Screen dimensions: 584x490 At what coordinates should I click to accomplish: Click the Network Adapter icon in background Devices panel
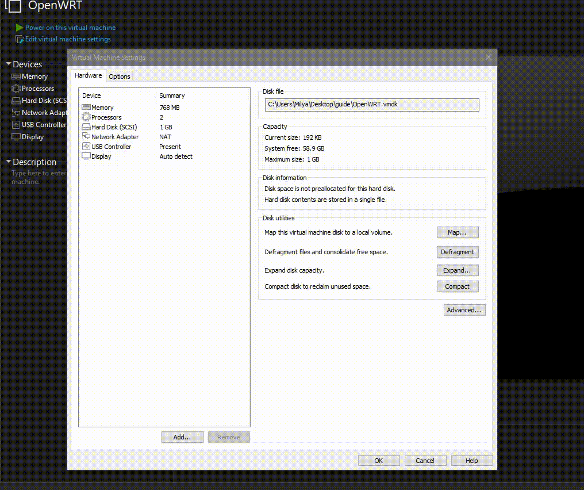pos(16,113)
